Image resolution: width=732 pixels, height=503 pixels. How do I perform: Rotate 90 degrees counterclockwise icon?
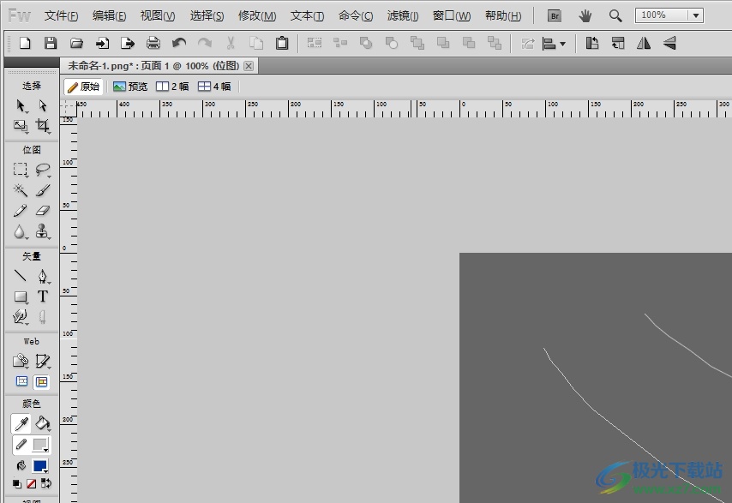coord(592,44)
